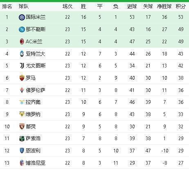The height and width of the screenshot is (170, 189).
Task: Click the Atalanta team crest
Action: pos(22,54)
